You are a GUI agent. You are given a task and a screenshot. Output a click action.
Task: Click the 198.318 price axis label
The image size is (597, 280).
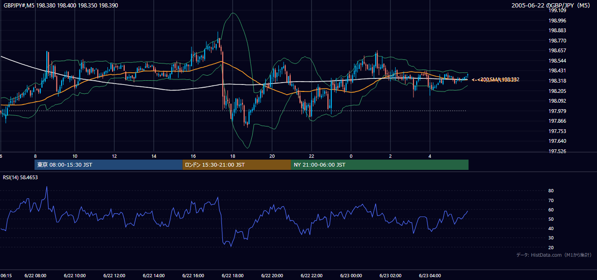pos(557,81)
